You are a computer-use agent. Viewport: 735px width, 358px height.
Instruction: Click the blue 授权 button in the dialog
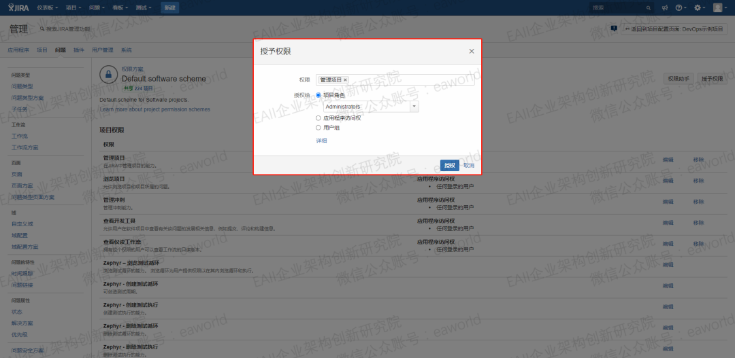450,165
